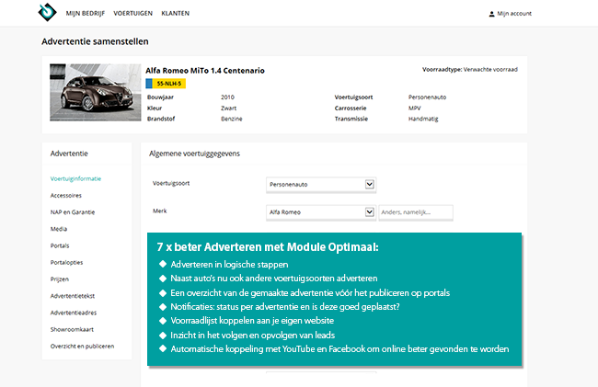Click the vehicle title 'Alfa Romeo MiTo 1.4 Centenario'
The height and width of the screenshot is (387, 598).
[205, 71]
